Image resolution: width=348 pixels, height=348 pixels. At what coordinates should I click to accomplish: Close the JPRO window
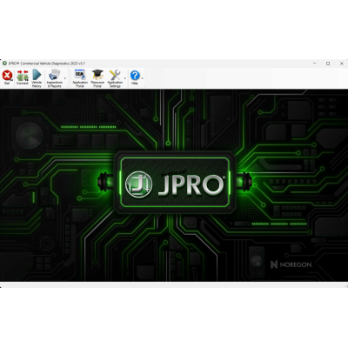pos(342,64)
